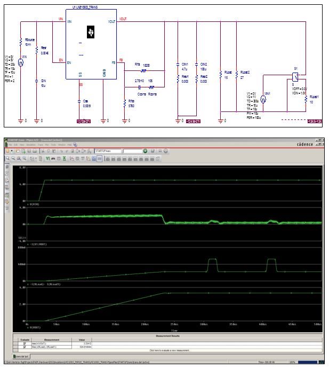Click the Redo arrow icon
Image resolution: width=329 pixels, height=369 pixels.
67,151
